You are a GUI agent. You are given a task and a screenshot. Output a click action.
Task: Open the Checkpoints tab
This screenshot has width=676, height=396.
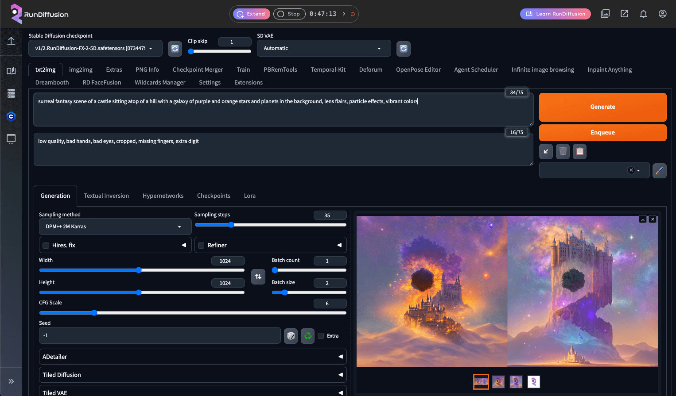click(214, 196)
